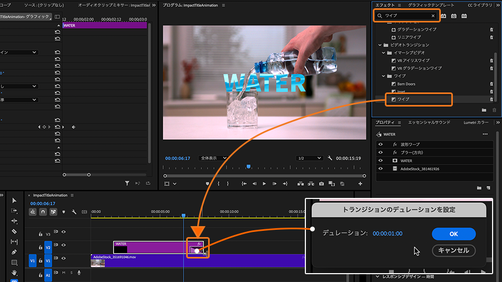The height and width of the screenshot is (282, 502).
Task: Step back one frame in program monitor
Action: [254, 183]
